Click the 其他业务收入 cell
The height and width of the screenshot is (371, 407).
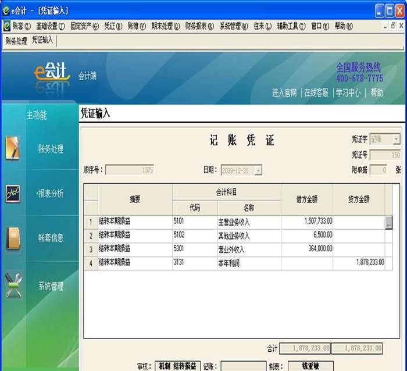pyautogui.click(x=249, y=236)
